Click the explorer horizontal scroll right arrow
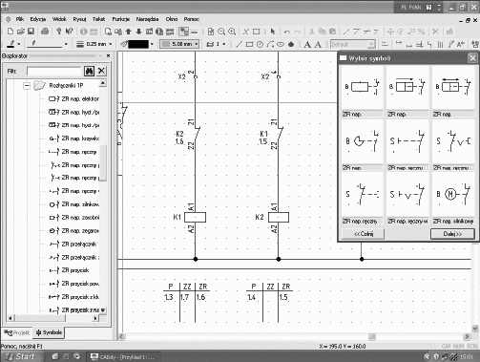Screen dimensions: 480x362 [95, 318]
